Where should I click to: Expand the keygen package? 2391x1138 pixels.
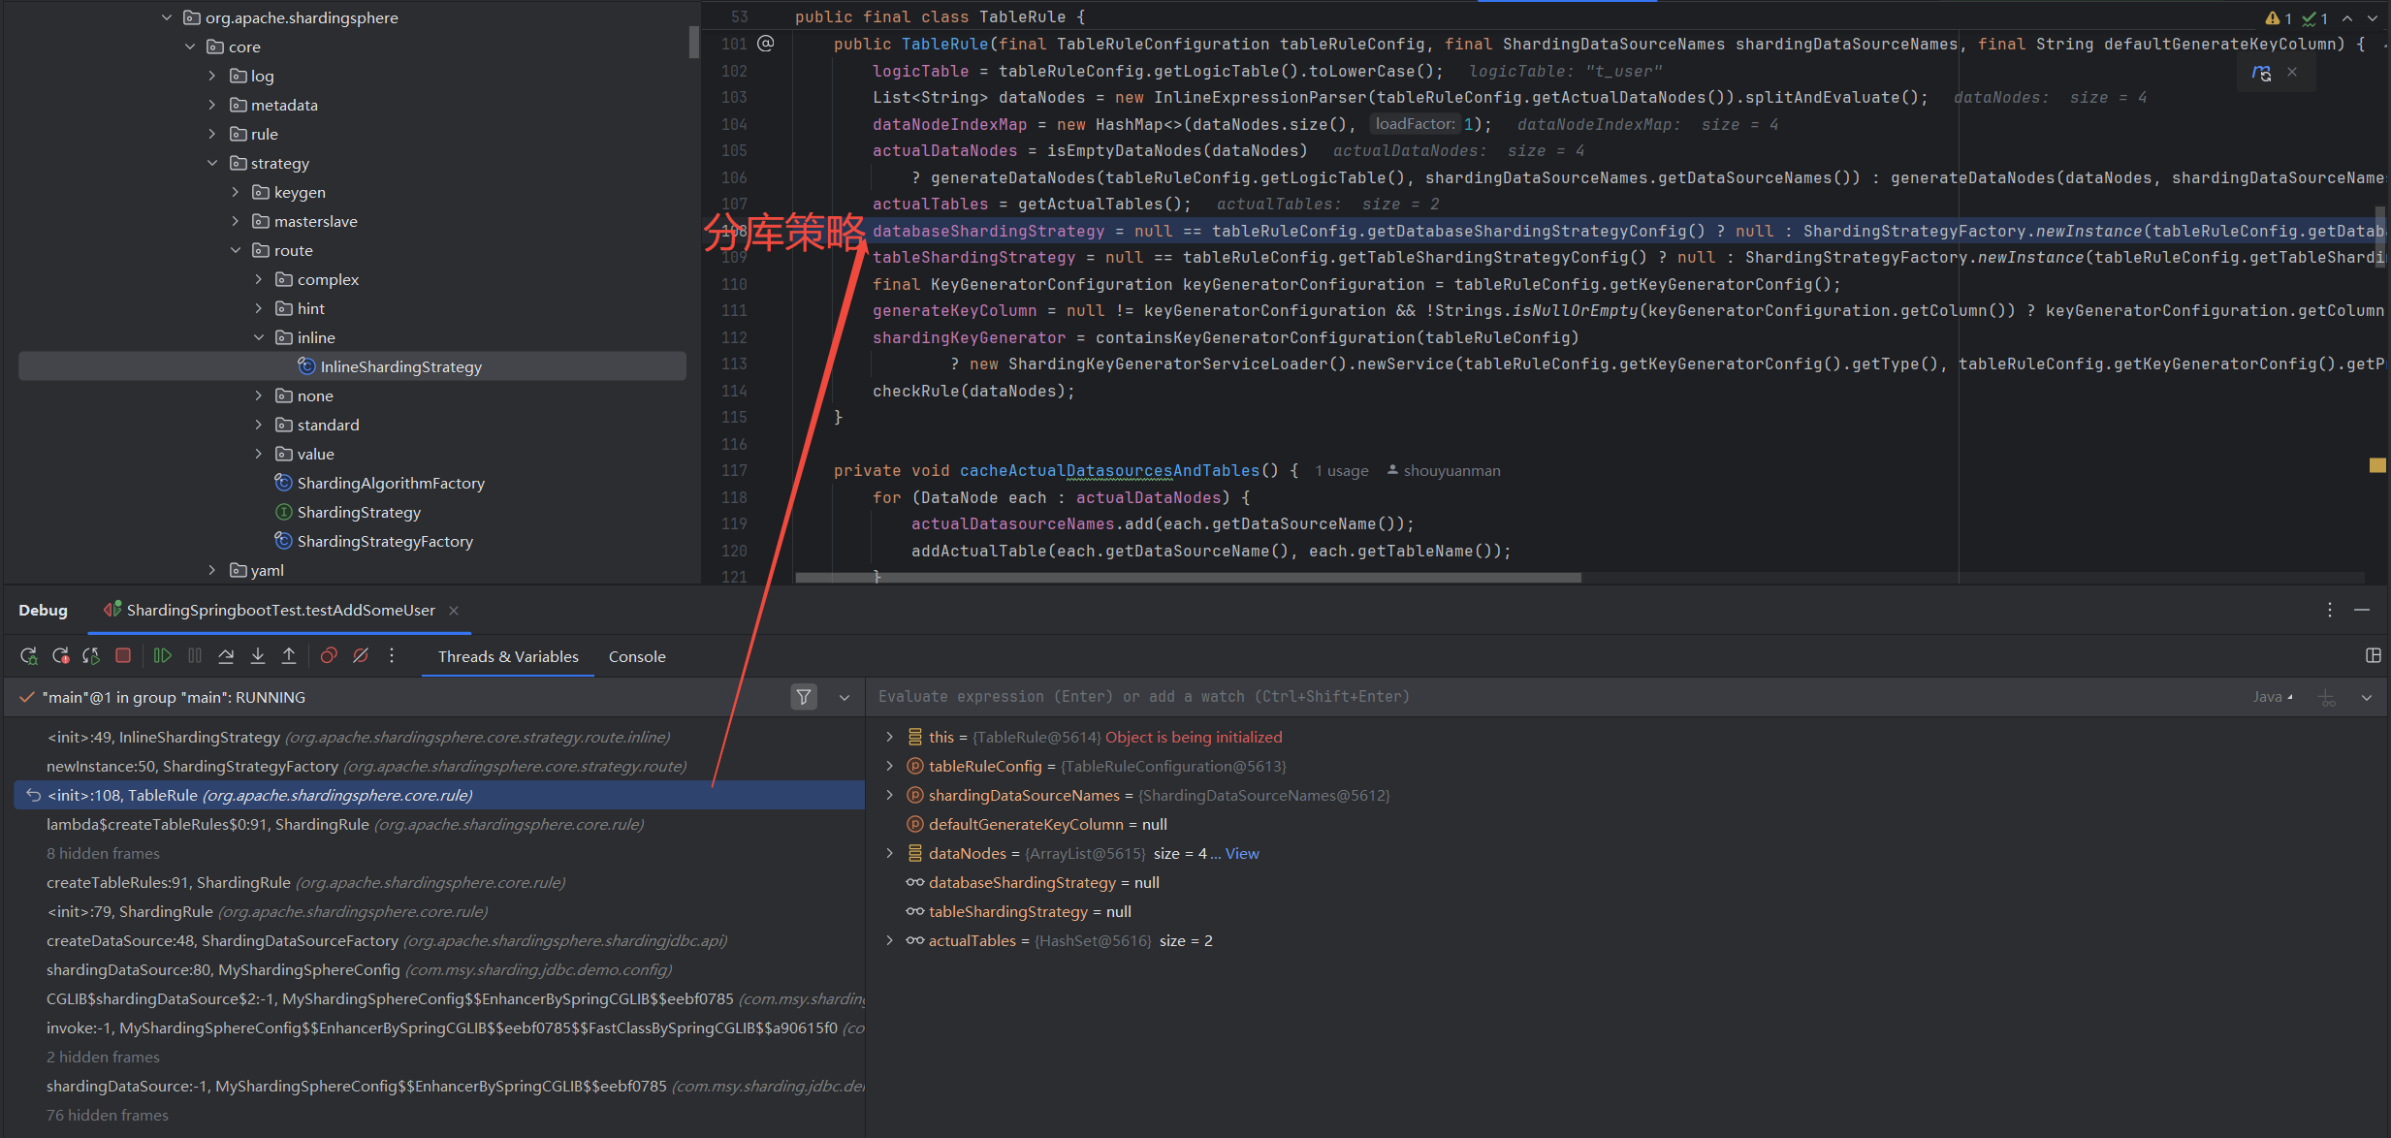pyautogui.click(x=236, y=192)
